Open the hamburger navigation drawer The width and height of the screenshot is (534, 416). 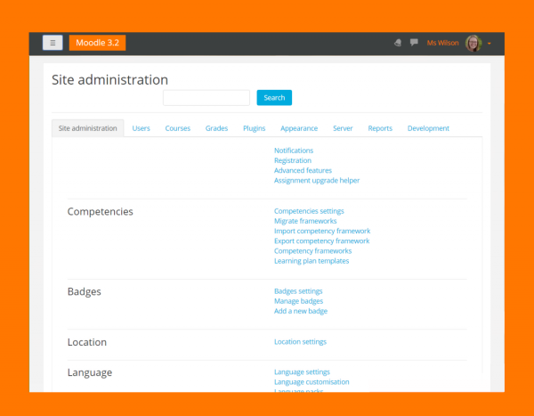click(x=53, y=43)
